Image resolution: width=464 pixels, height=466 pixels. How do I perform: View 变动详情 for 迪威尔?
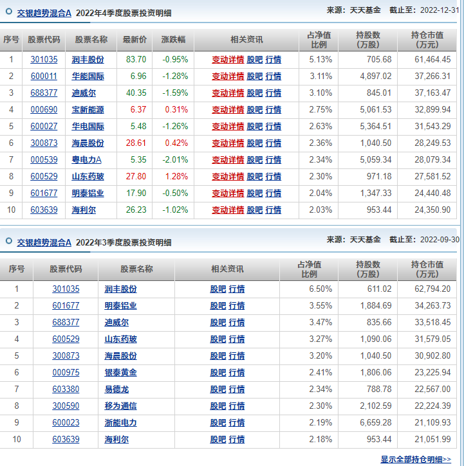[x=228, y=93]
